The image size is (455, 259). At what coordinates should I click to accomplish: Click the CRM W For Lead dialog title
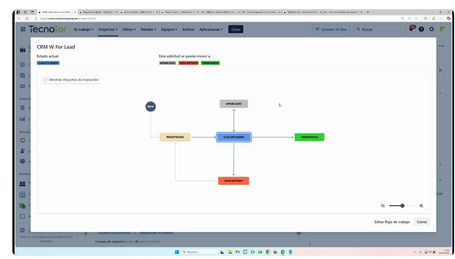56,47
